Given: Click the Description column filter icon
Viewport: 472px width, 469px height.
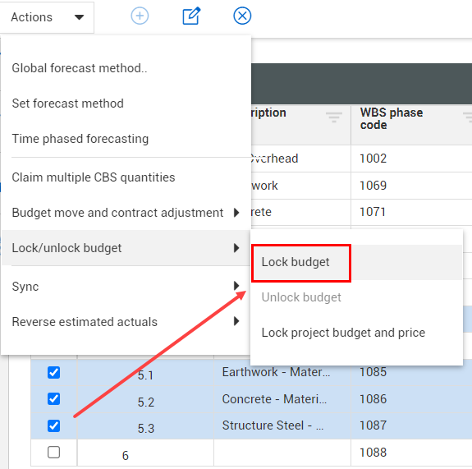Looking at the screenshot, I should point(333,117).
